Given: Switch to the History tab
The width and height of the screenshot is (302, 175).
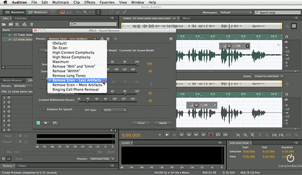Looking at the screenshot, I should click(7, 166).
